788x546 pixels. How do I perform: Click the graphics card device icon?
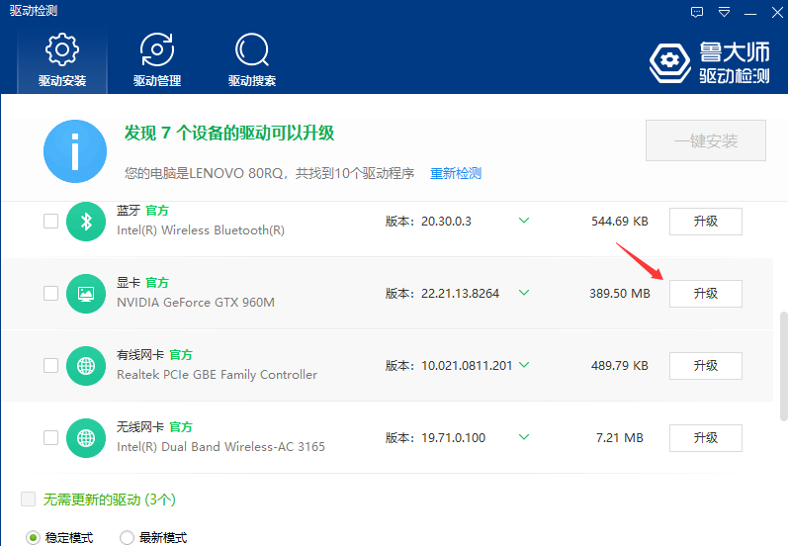pyautogui.click(x=86, y=294)
